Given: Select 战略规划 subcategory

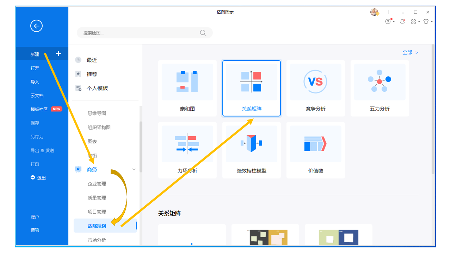Looking at the screenshot, I should pos(105,226).
